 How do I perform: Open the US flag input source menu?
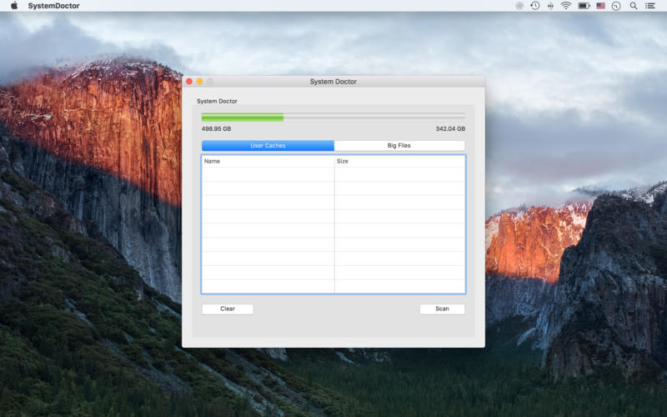[600, 6]
